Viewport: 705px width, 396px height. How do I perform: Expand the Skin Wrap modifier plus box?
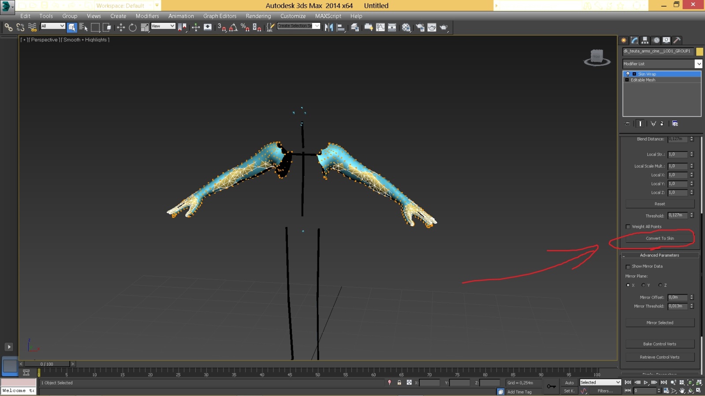[x=634, y=74]
